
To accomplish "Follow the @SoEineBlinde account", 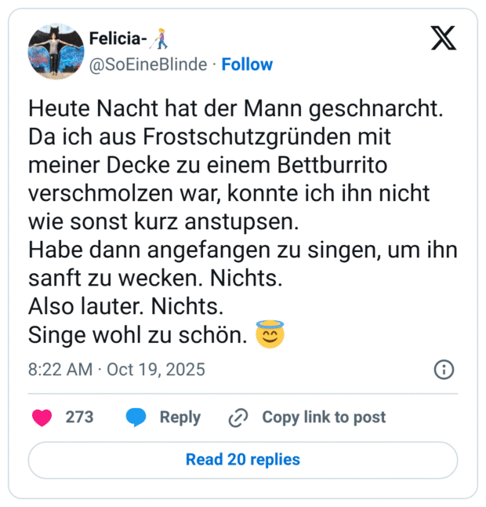I will tap(247, 64).
